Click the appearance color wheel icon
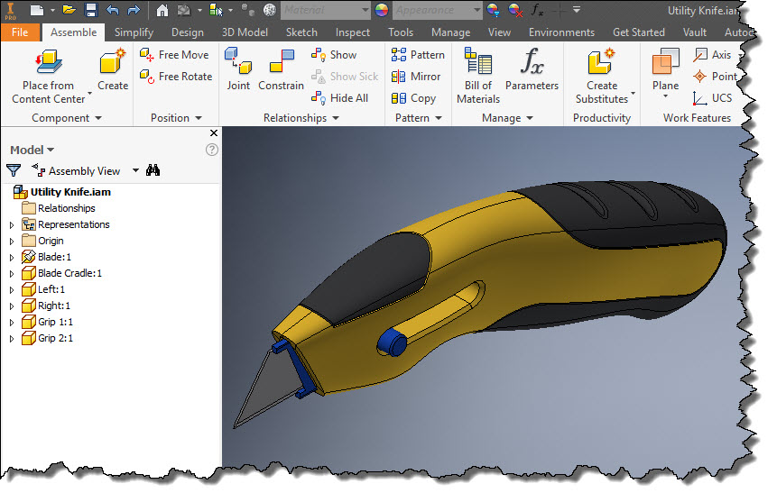 pos(382,10)
